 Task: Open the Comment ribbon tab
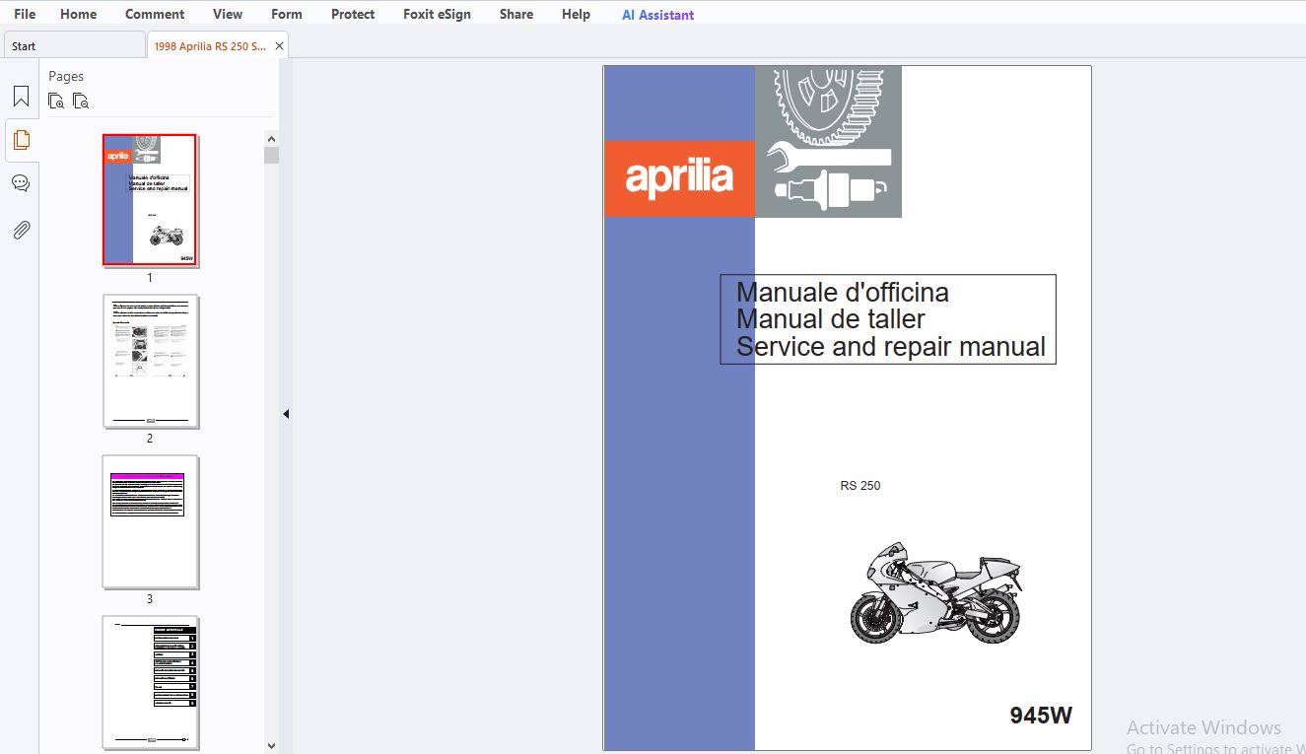155,14
